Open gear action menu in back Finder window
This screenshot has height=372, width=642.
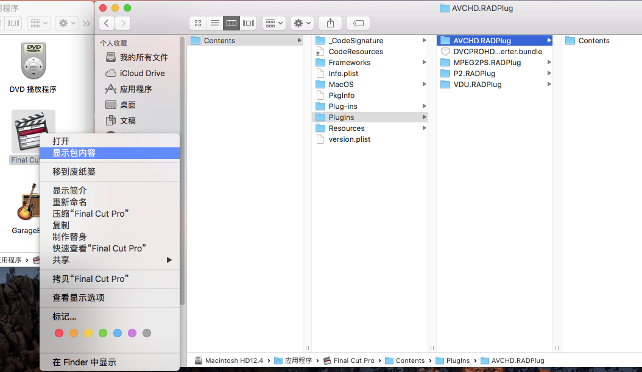coord(67,23)
